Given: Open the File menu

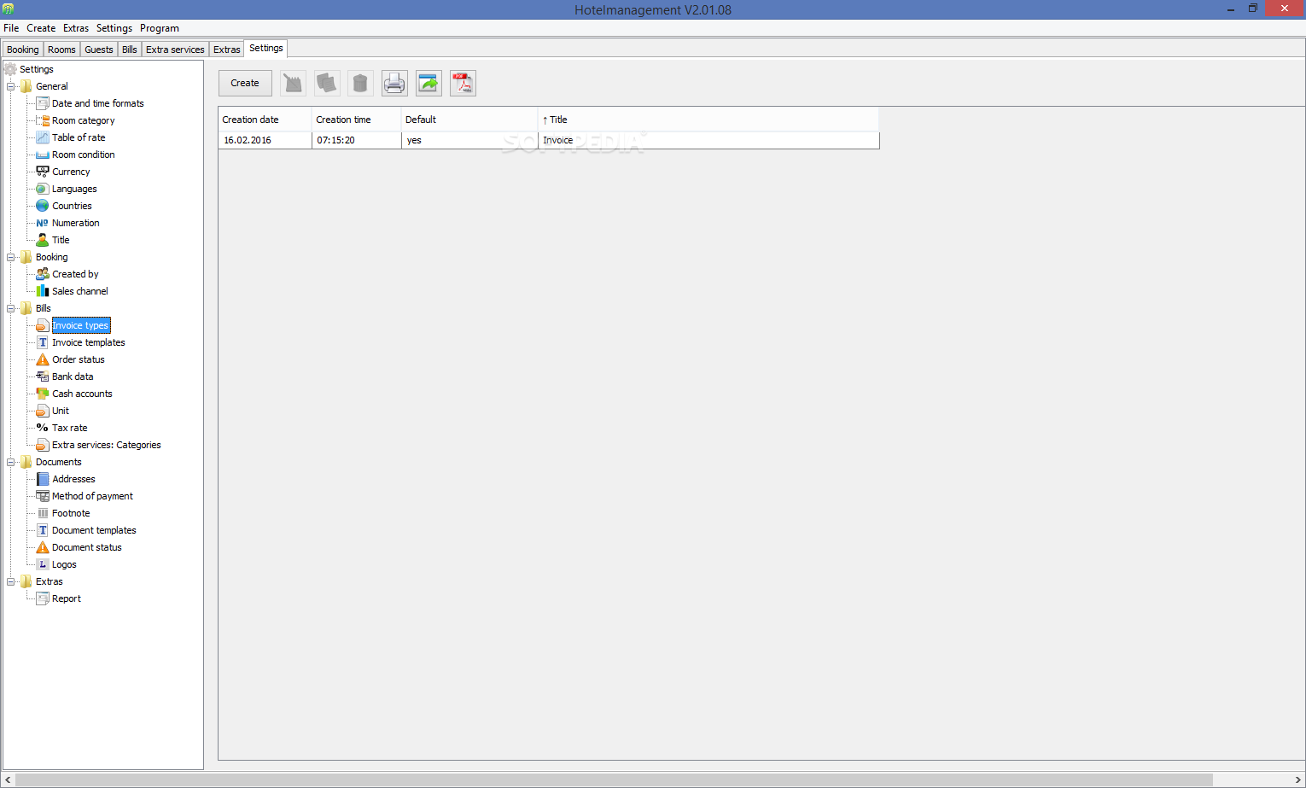Looking at the screenshot, I should (11, 28).
